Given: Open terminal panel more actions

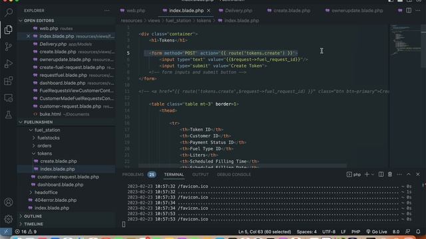Looking at the screenshot, I should tap(399, 175).
